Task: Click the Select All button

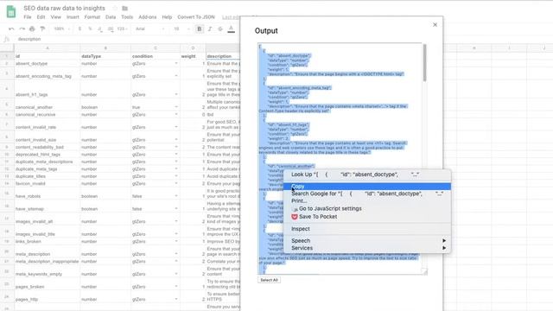Action: click(269, 280)
